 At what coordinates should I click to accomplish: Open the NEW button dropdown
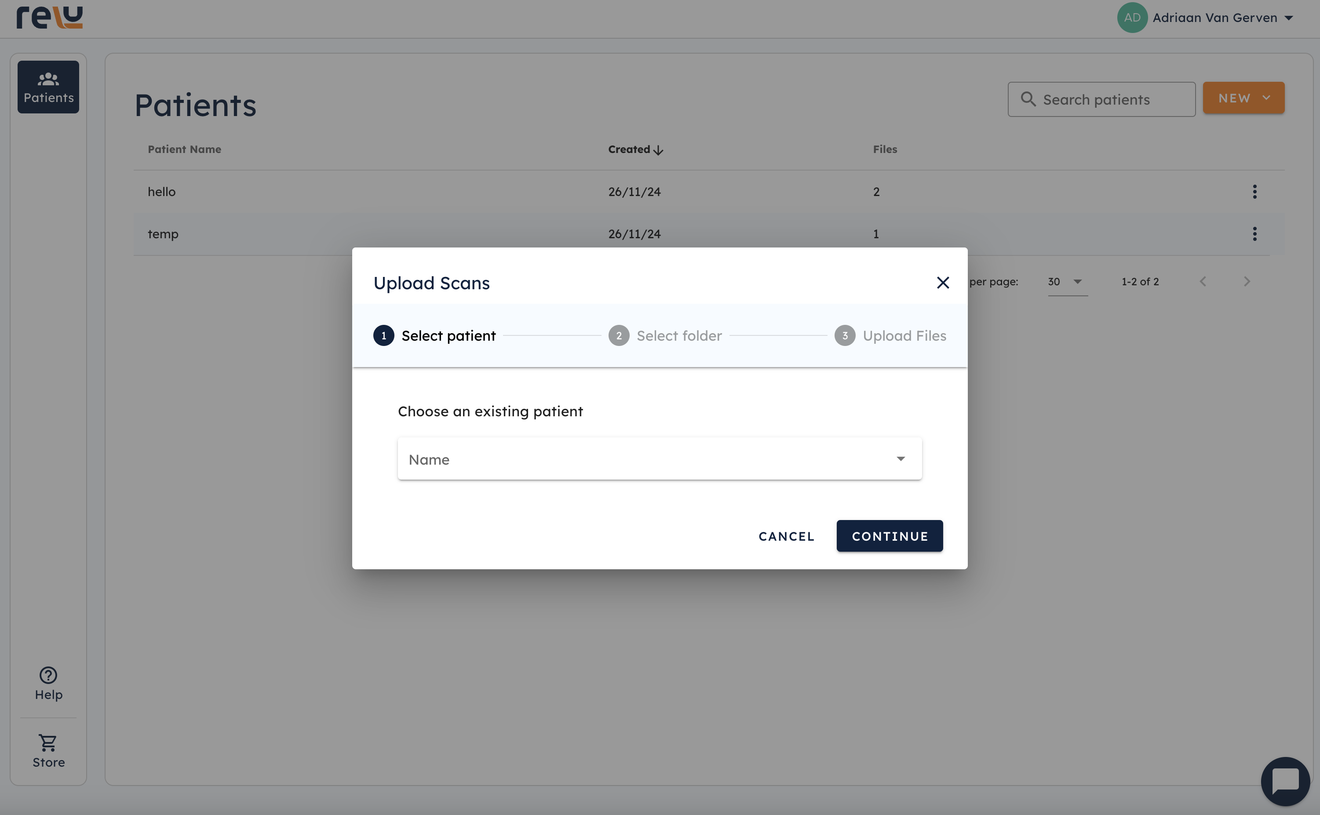[1243, 98]
